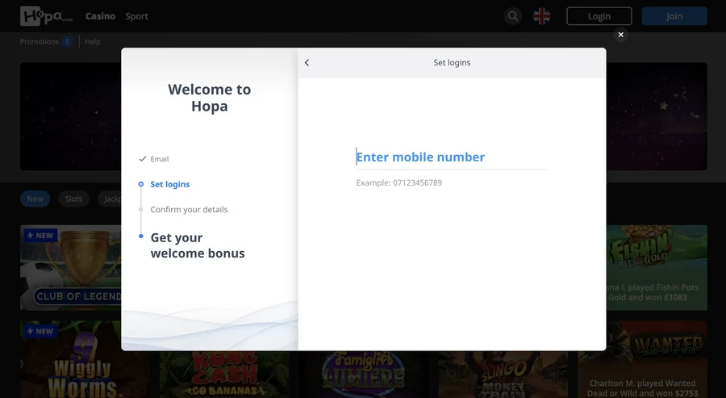Change language via UK flag icon

(541, 16)
